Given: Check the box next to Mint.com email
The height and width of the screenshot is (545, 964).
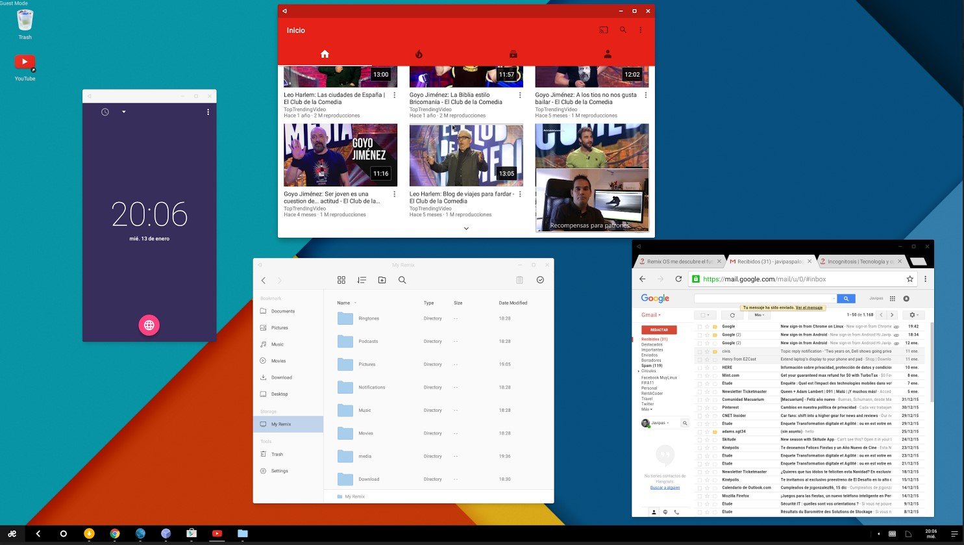Looking at the screenshot, I should tap(700, 375).
